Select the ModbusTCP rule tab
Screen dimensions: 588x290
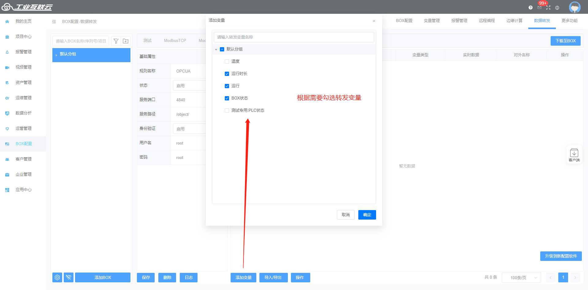[175, 40]
